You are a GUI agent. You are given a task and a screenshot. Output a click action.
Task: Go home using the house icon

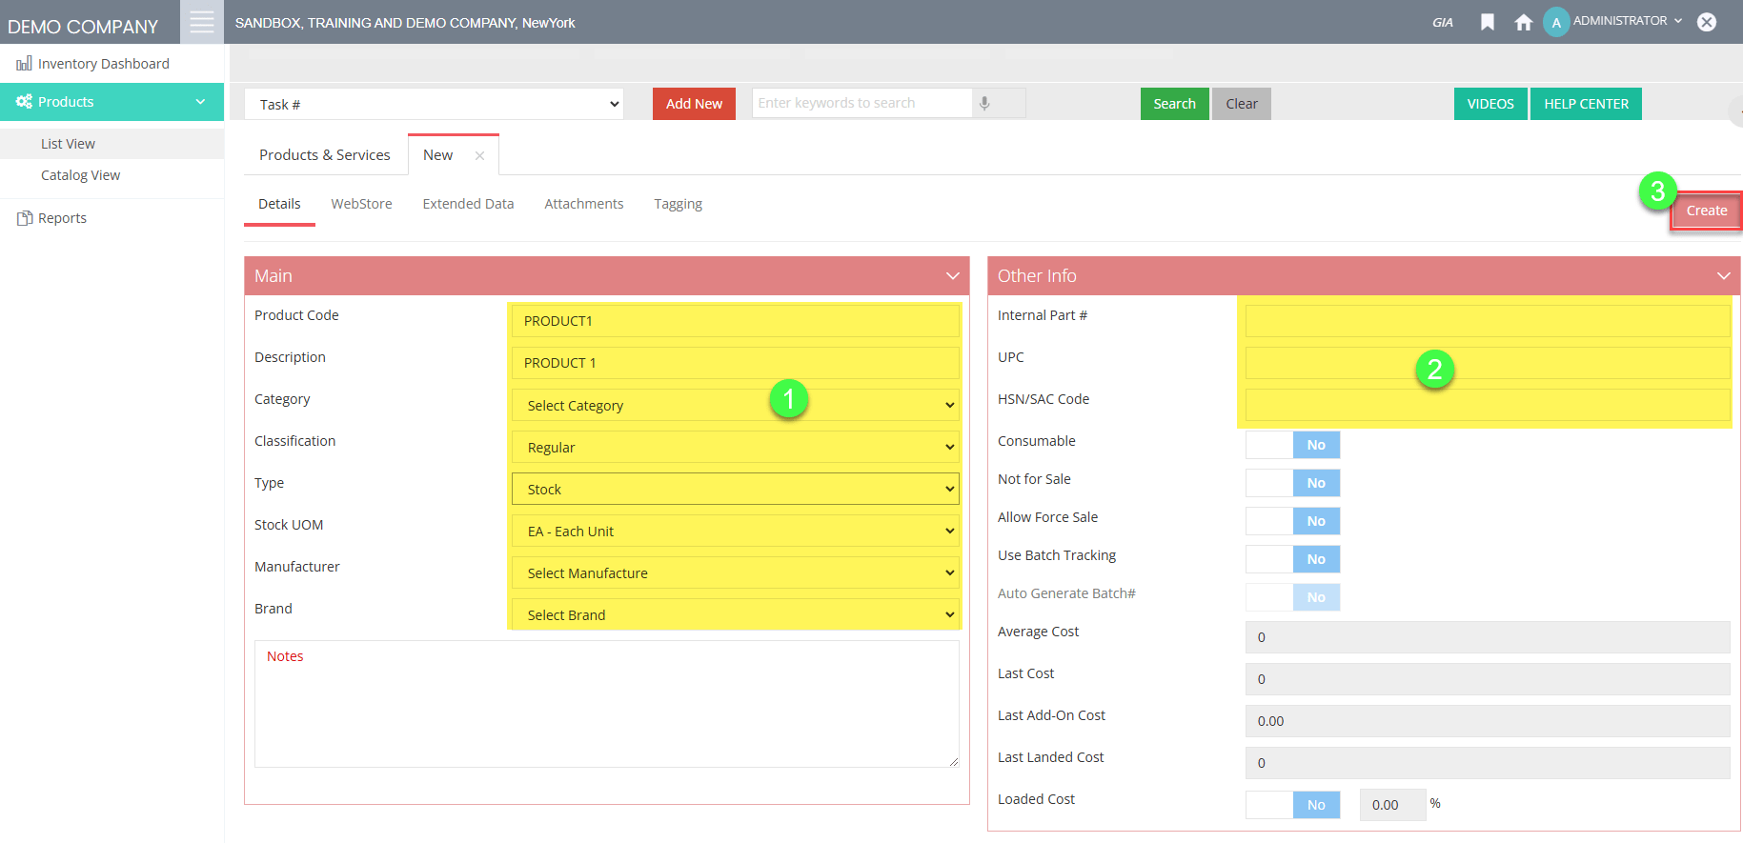tap(1523, 22)
